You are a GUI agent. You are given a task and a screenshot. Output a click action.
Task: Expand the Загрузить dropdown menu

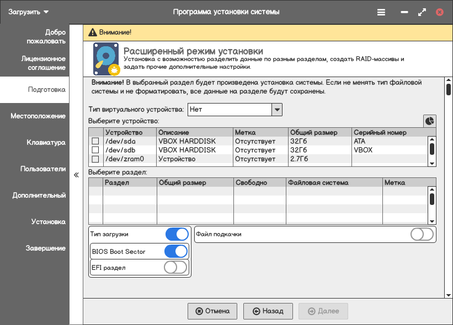click(x=28, y=12)
